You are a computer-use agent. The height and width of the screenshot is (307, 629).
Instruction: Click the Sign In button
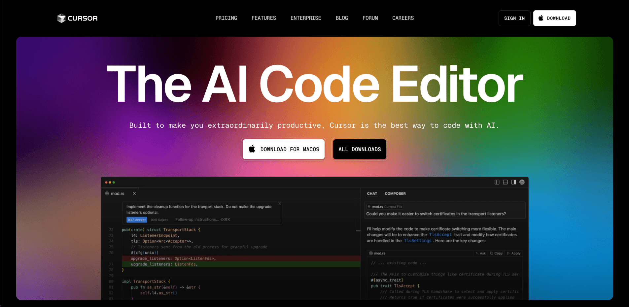click(514, 18)
